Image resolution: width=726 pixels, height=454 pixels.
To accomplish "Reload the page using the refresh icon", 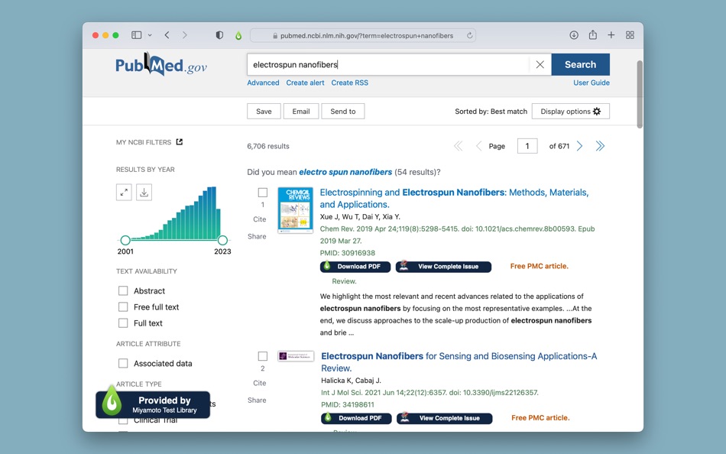I will click(x=469, y=36).
